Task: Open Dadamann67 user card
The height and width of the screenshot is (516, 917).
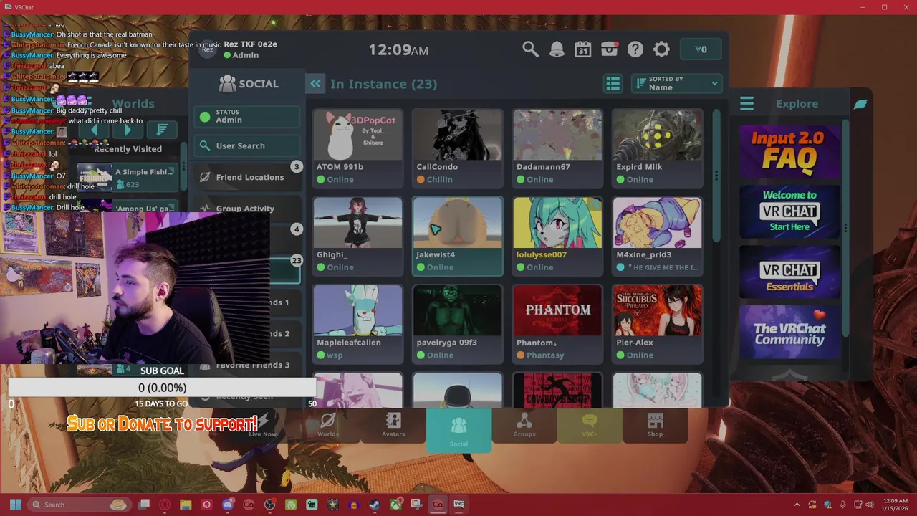Action: 557,148
